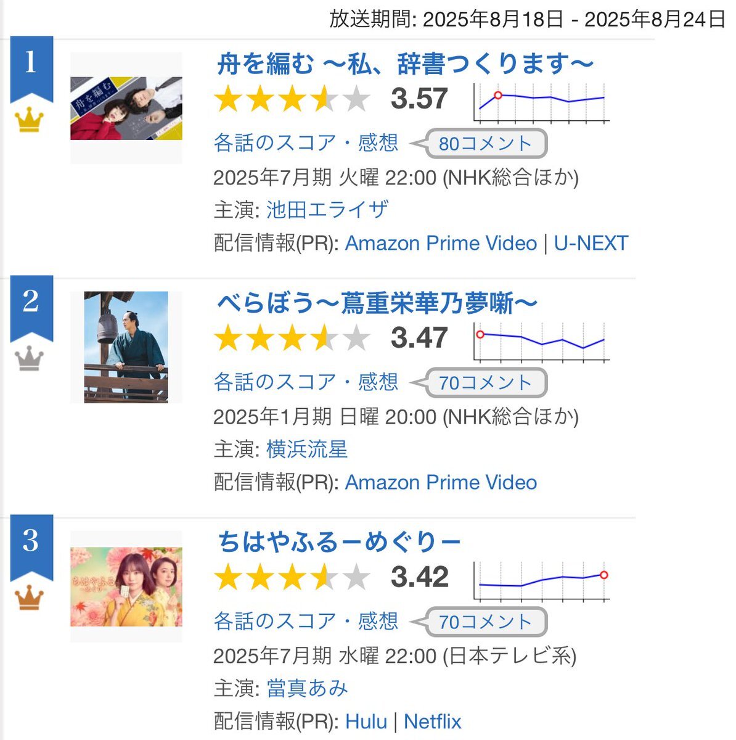Click the blue rank 1 ribbon badge
The image size is (736, 740).
31,68
